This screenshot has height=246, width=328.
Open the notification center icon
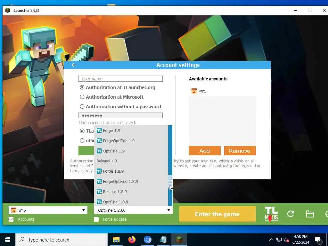coord(318,240)
